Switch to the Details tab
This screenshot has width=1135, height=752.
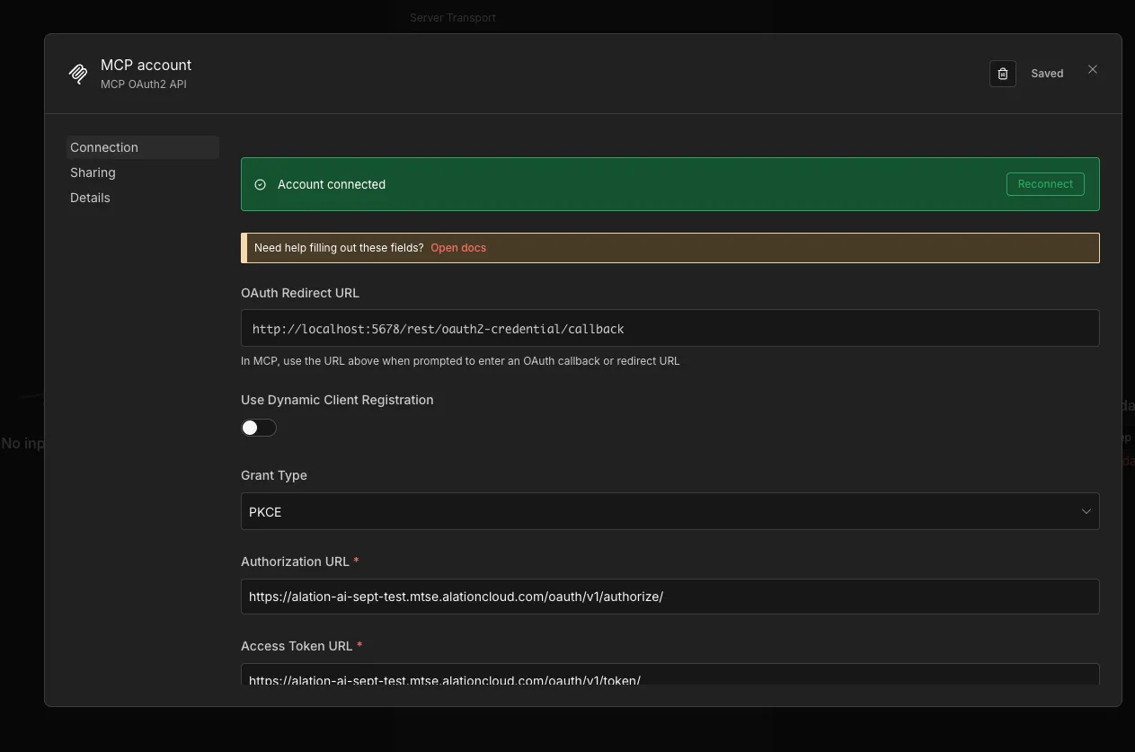click(90, 197)
